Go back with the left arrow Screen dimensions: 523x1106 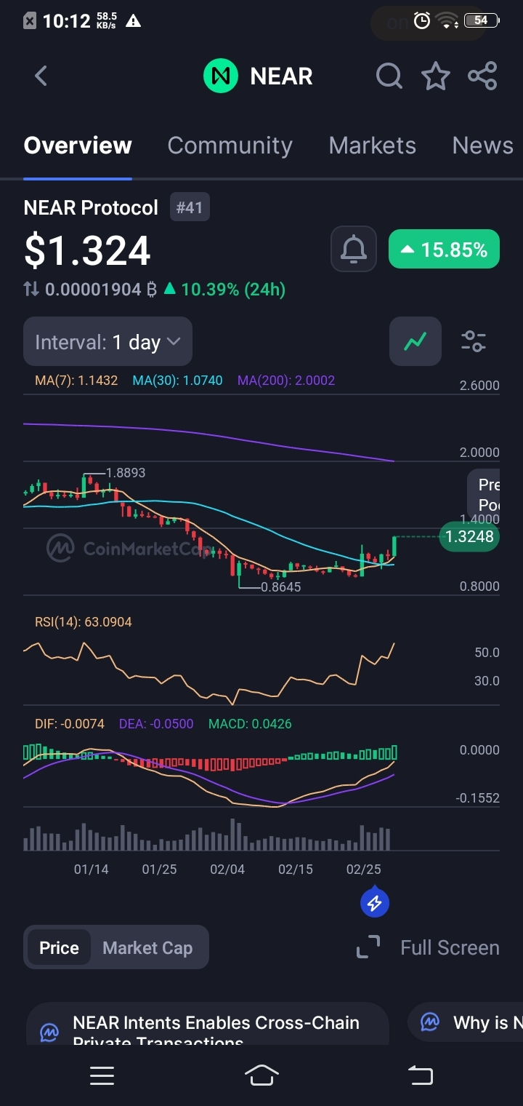(x=41, y=76)
